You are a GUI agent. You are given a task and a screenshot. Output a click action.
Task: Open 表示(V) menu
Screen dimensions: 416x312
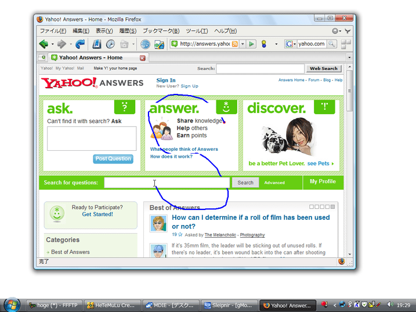coord(104,31)
